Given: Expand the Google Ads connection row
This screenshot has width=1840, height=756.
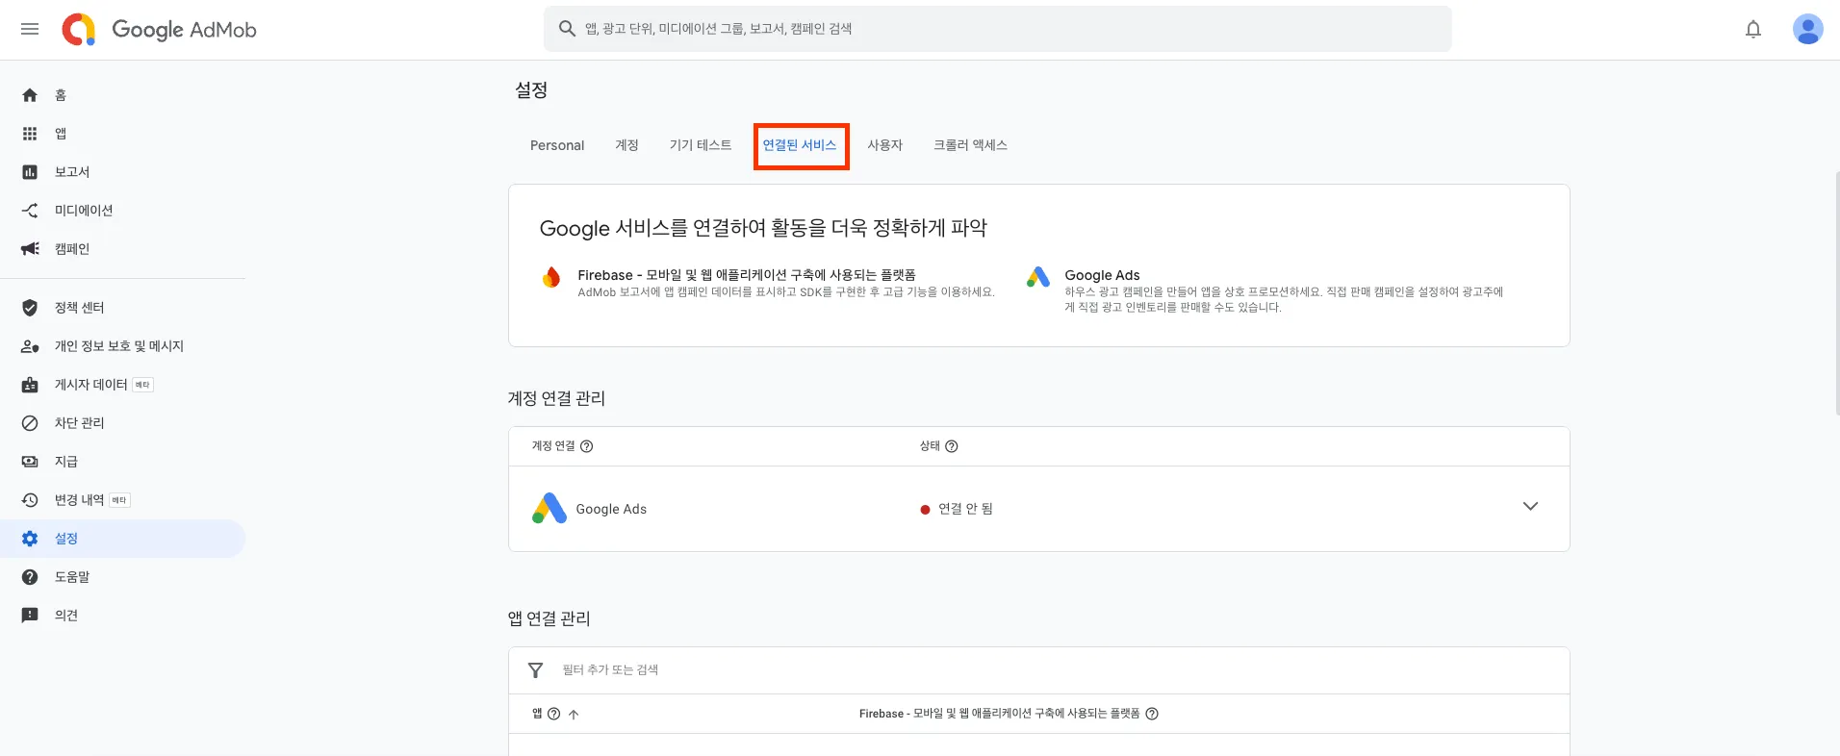Looking at the screenshot, I should pyautogui.click(x=1530, y=507).
